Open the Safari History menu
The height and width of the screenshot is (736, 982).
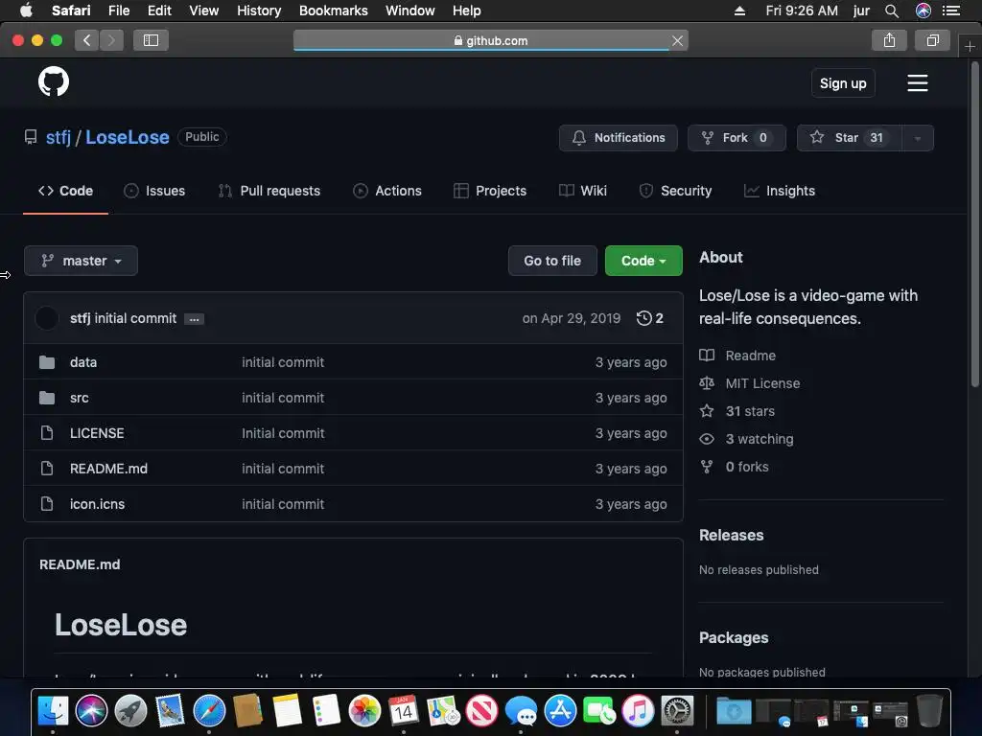pyautogui.click(x=259, y=11)
